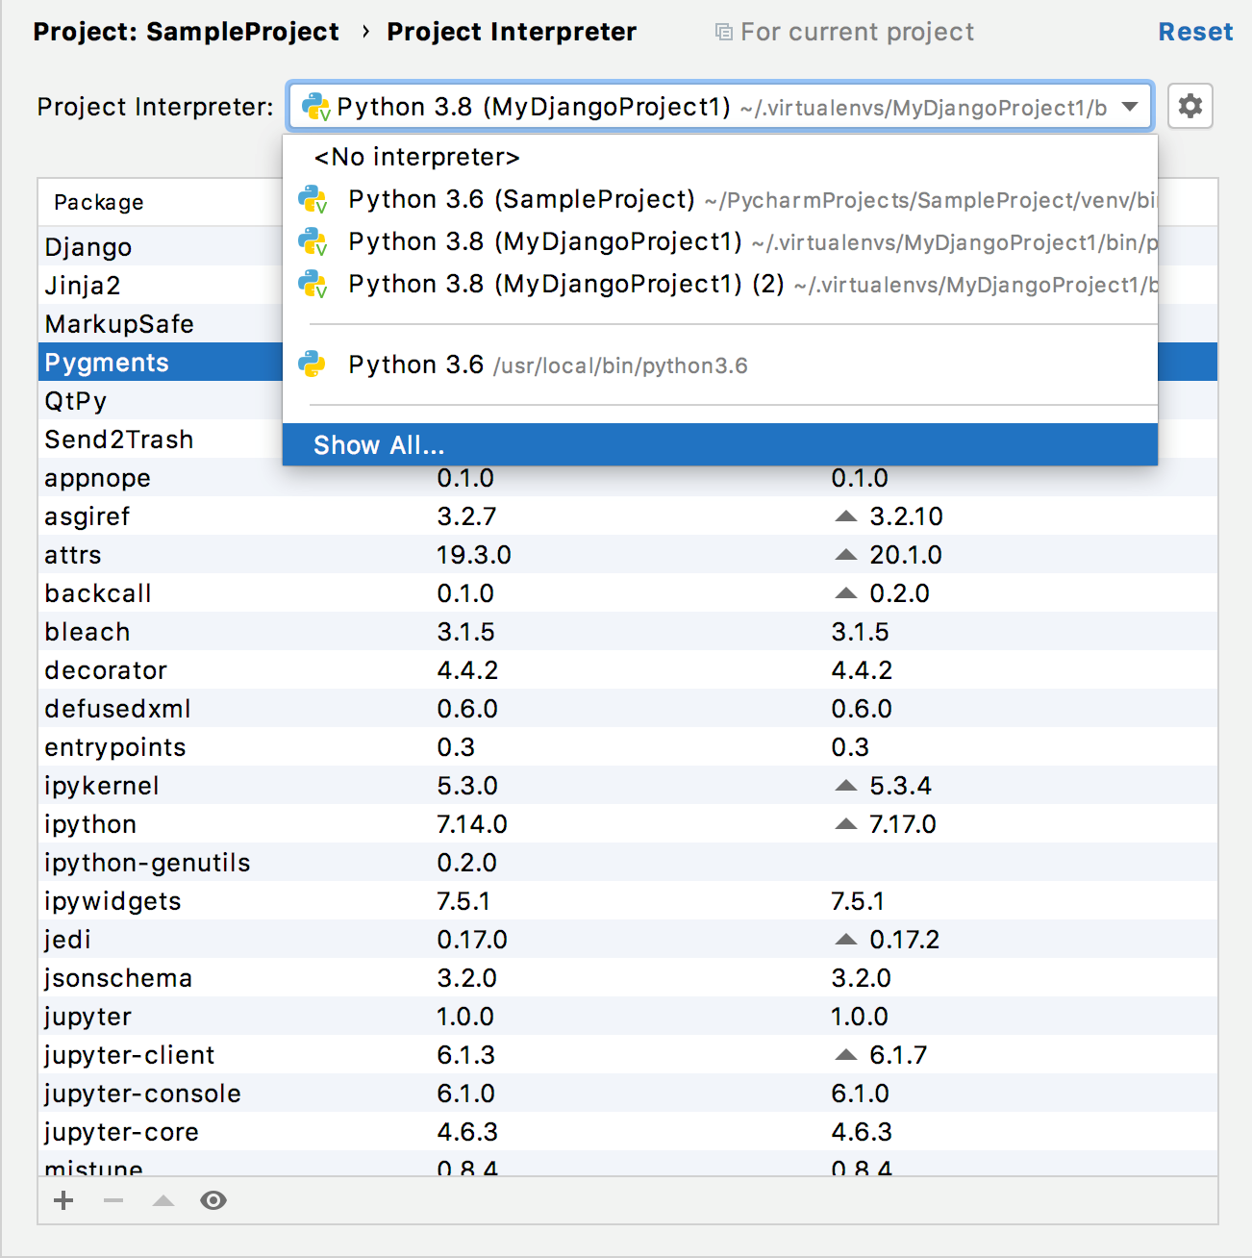Select No interpreter from the dropdown
This screenshot has height=1258, width=1252.
(x=416, y=156)
